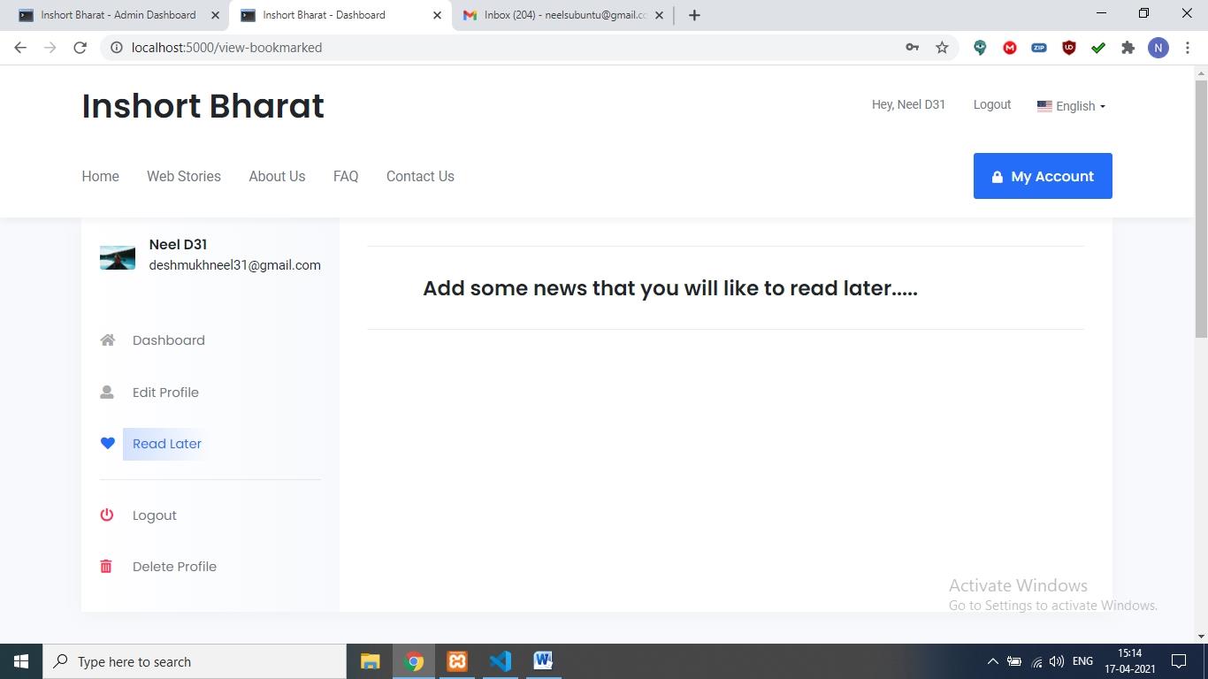This screenshot has height=679, width=1208.
Task: Close the Admin Dashboard tab
Action: click(x=216, y=15)
